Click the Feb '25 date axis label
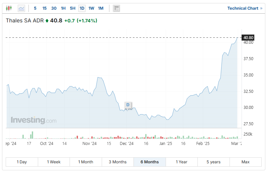 click(x=203, y=144)
